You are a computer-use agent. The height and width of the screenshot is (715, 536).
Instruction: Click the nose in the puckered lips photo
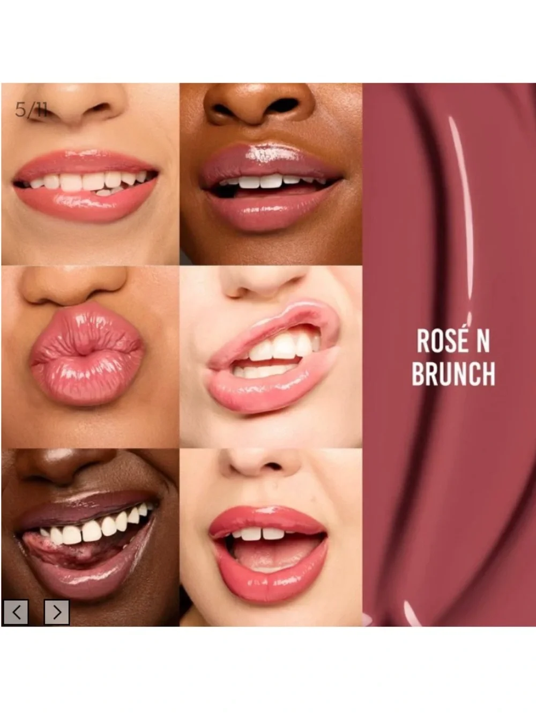pyautogui.click(x=75, y=285)
